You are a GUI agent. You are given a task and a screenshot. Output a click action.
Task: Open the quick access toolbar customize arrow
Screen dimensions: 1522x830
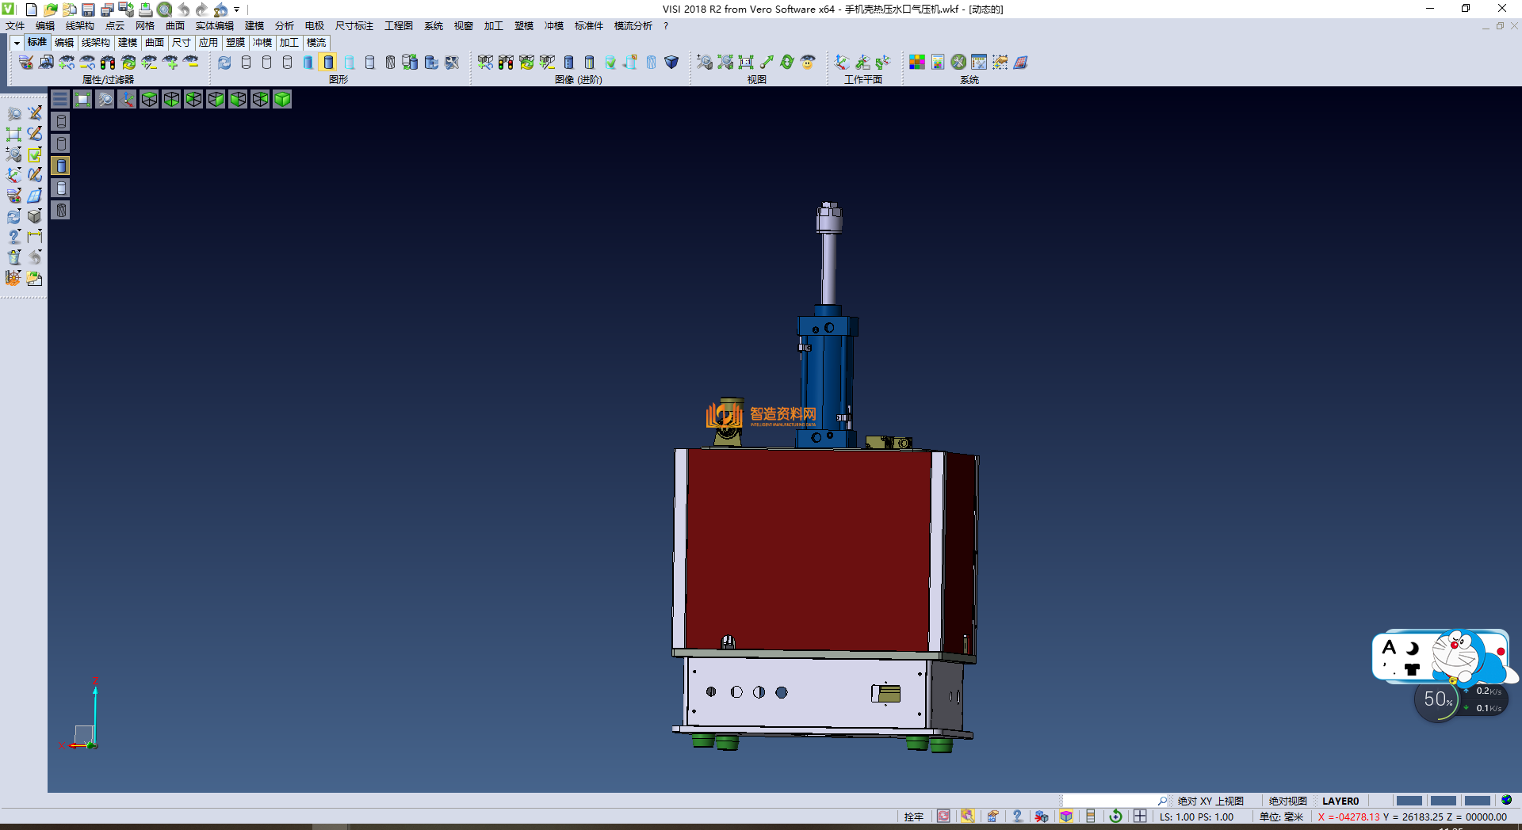[237, 10]
